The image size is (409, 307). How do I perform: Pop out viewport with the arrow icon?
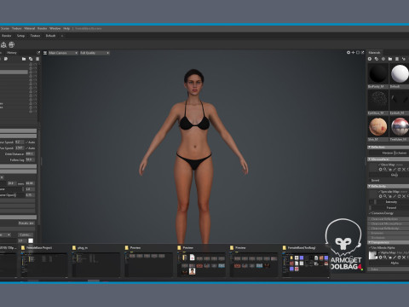pyautogui.click(x=362, y=53)
